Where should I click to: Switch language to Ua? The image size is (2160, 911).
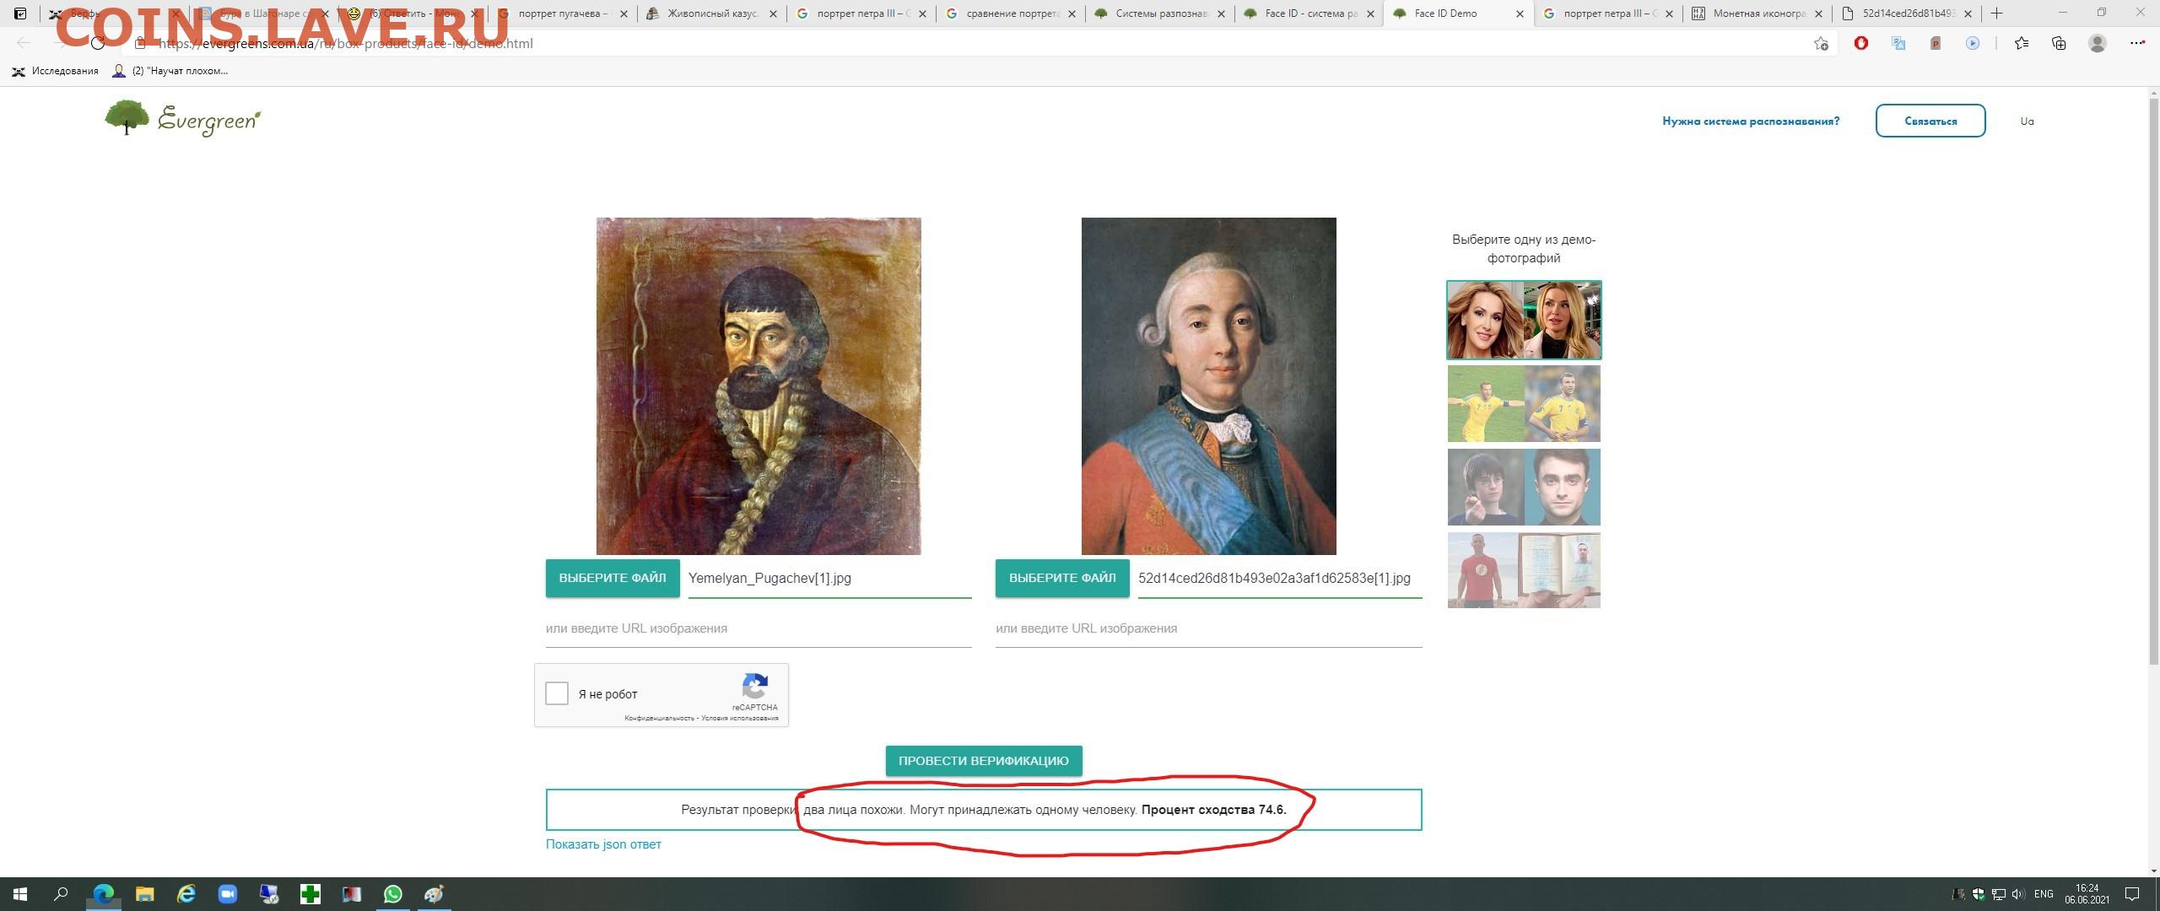2027,121
